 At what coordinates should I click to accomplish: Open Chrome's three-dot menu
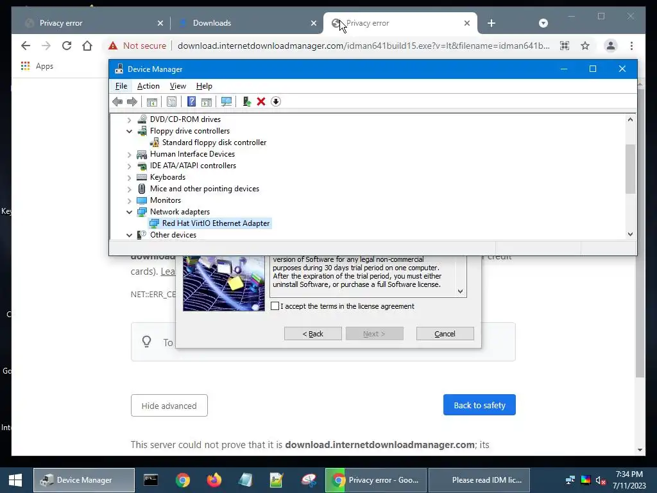631,46
